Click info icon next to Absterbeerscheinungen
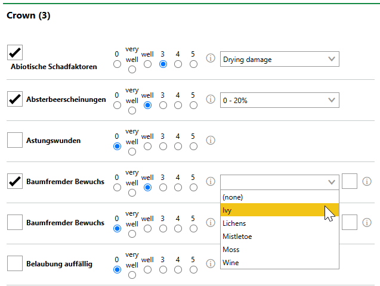The width and height of the screenshot is (380, 286). tap(211, 100)
